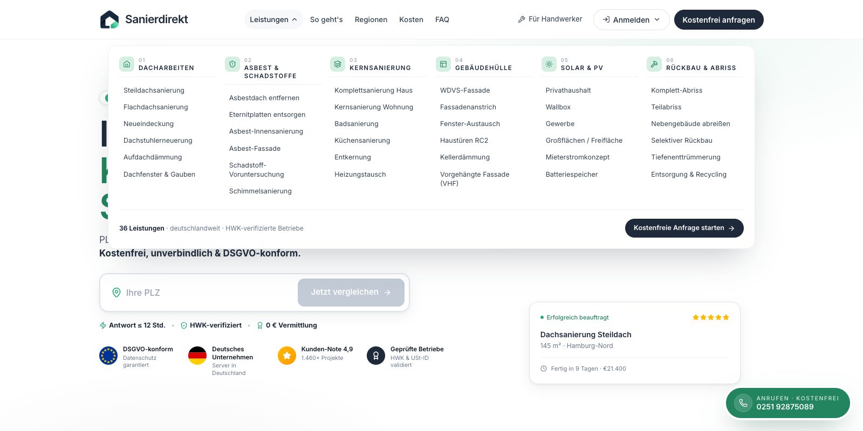Go to Regionen in navigation
Viewport: 863px width, 431px height.
pos(371,19)
